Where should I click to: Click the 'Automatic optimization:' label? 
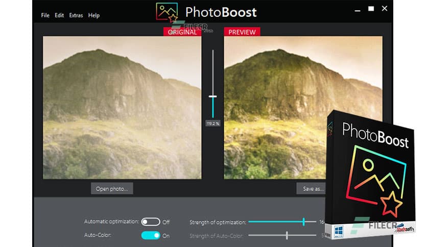point(112,221)
